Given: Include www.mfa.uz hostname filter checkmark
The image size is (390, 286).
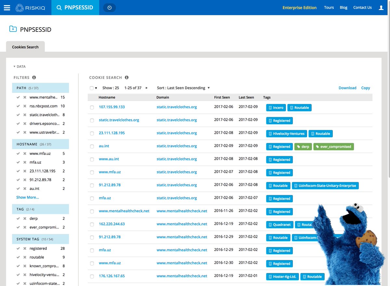Looking at the screenshot, I should click(19, 153).
